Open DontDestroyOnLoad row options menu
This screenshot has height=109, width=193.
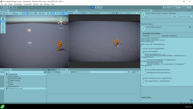[x=45, y=88]
